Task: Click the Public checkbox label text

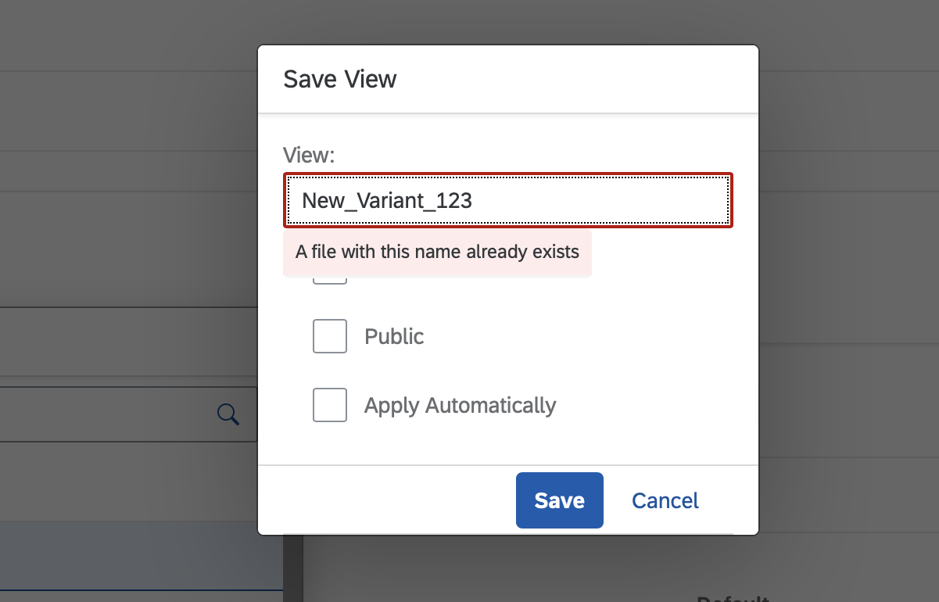Action: (394, 336)
